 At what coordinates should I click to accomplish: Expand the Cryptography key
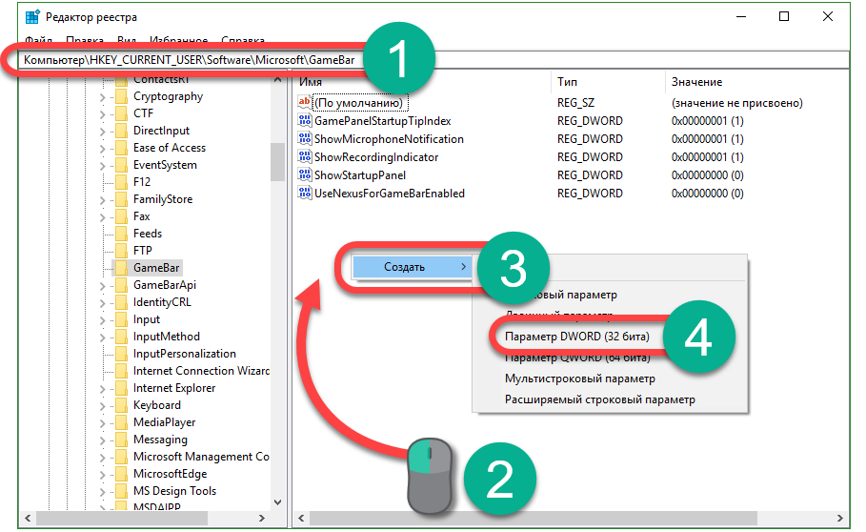(103, 96)
